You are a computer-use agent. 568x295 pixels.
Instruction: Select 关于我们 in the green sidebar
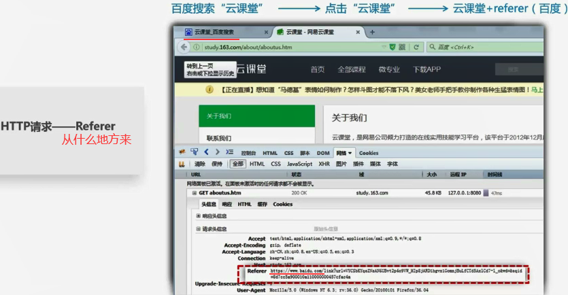pyautogui.click(x=257, y=116)
